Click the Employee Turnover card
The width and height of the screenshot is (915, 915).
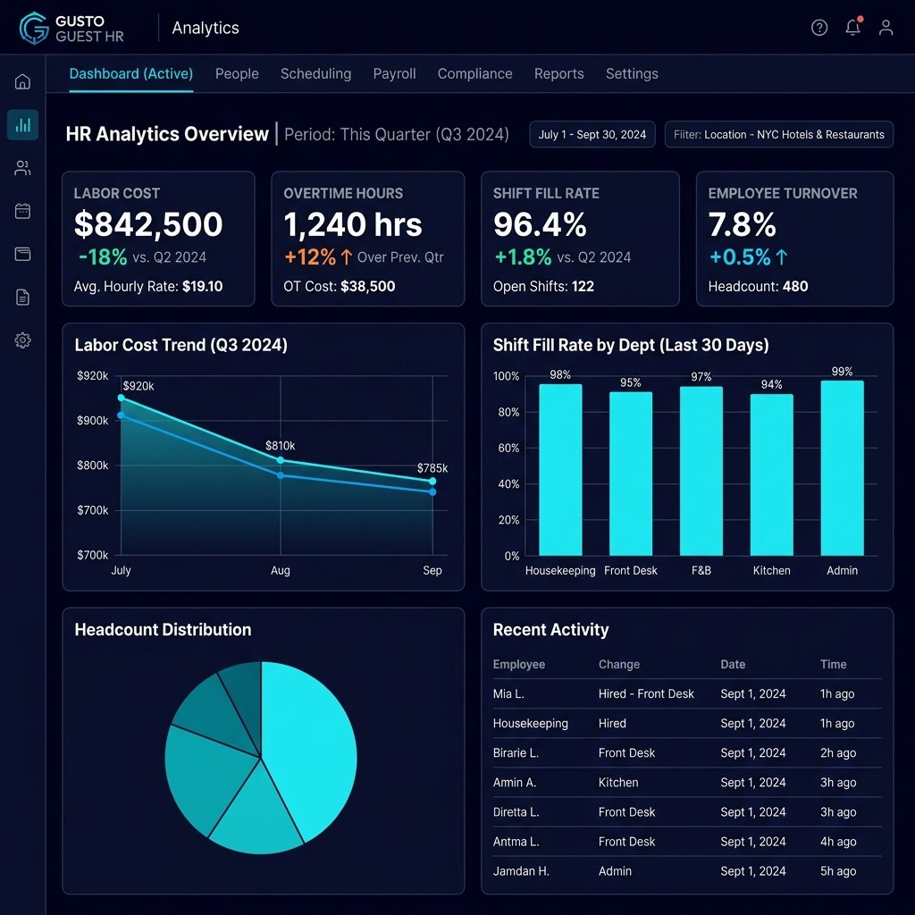pos(794,239)
